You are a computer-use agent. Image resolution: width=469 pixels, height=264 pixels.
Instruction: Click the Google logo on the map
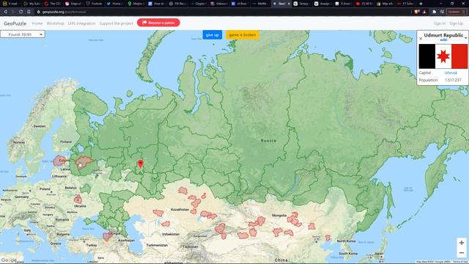click(8, 260)
